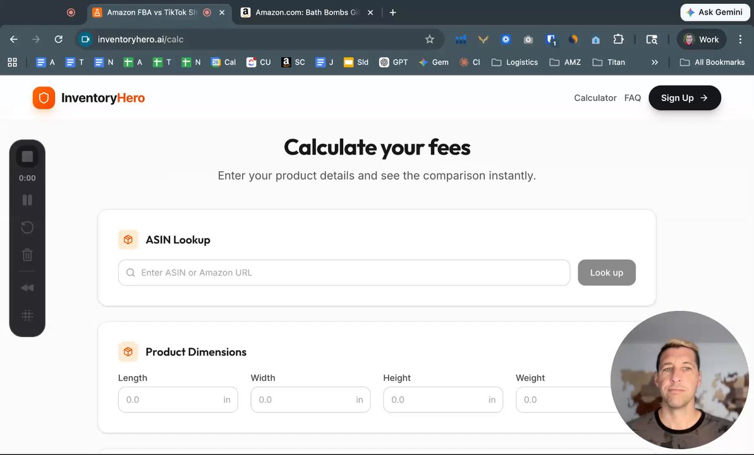754x455 pixels.
Task: Open the green N sheets bookmark
Action: pos(191,62)
